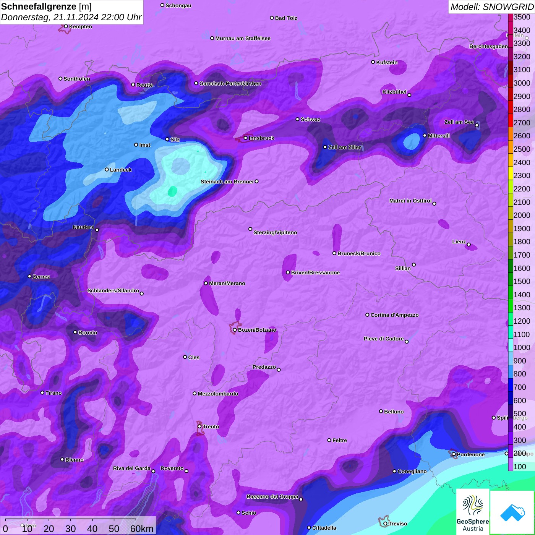The height and width of the screenshot is (535, 535).
Task: Click the Bormio map marker dot
Action: 75,332
